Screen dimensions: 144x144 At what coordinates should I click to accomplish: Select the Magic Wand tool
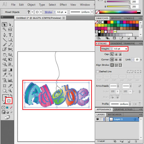[x=4, y=29]
